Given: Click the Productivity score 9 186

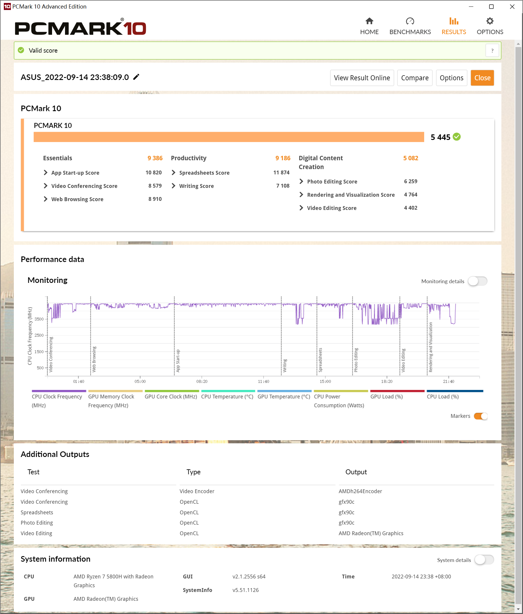Looking at the screenshot, I should point(283,158).
